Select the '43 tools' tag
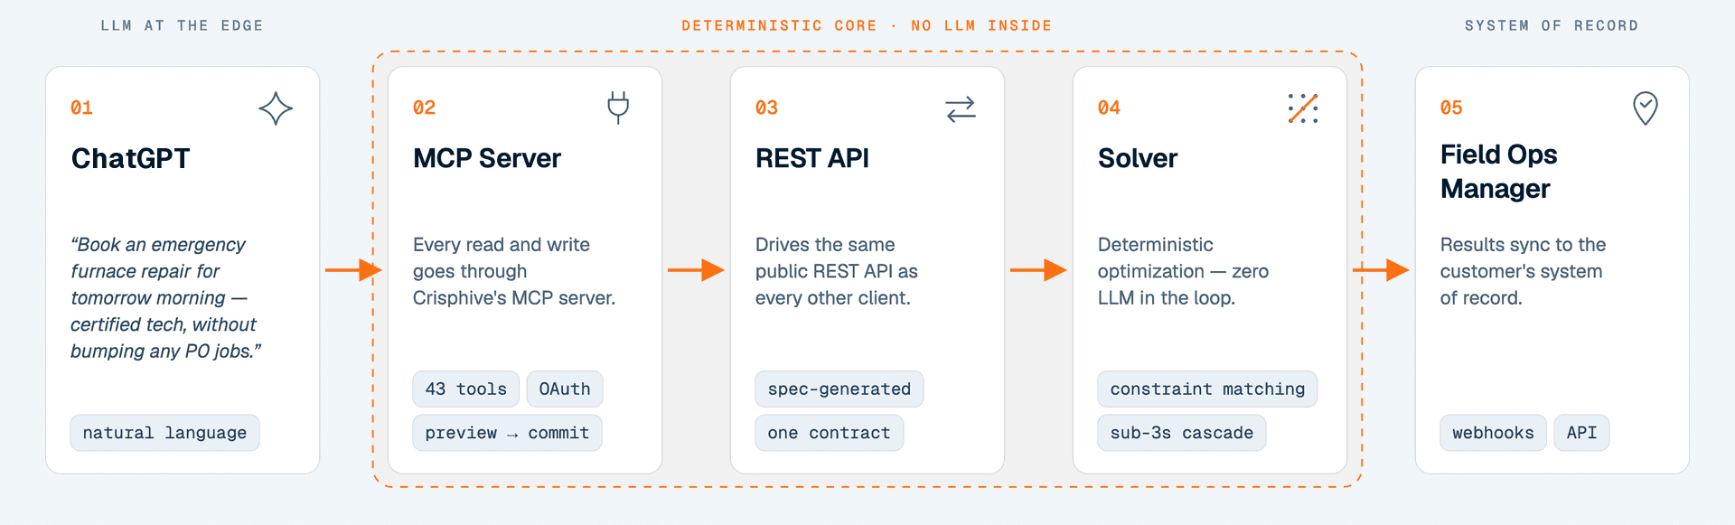Image resolution: width=1735 pixels, height=525 pixels. 466,389
